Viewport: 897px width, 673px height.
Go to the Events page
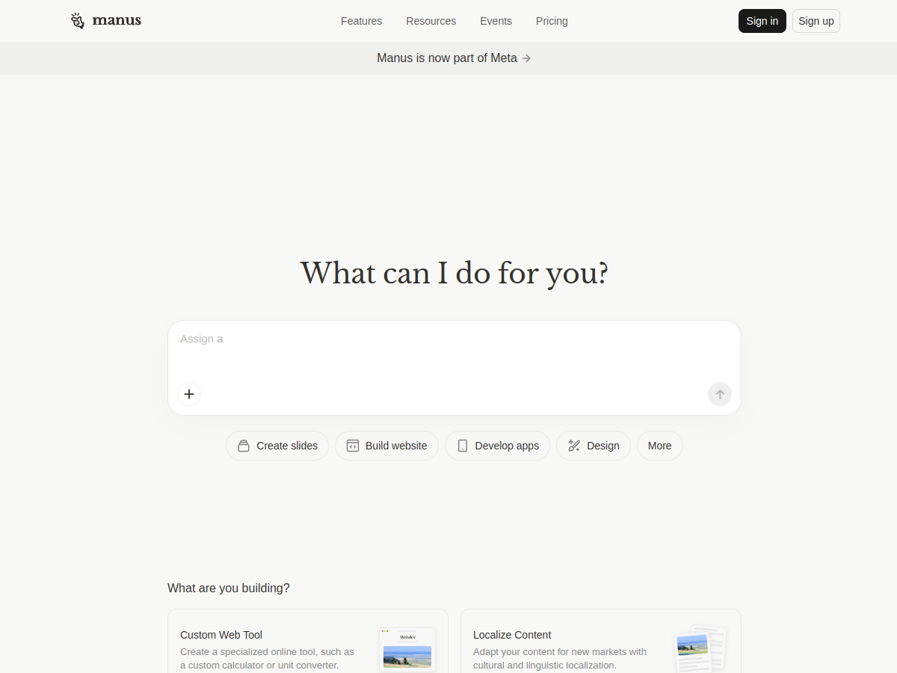pyautogui.click(x=496, y=21)
